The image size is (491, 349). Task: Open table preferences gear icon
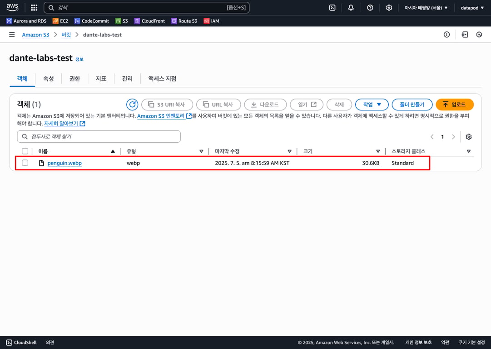(469, 137)
